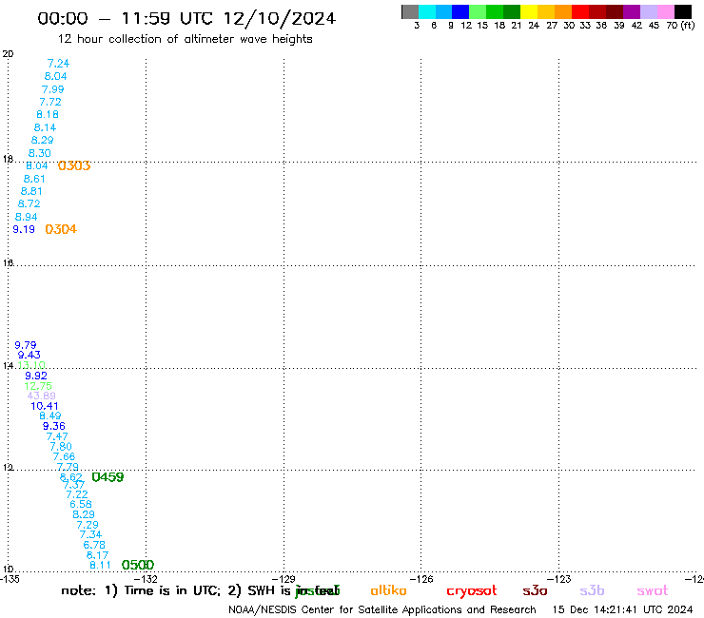Click the value 7.22
Screen dimensions: 704x618
[x=77, y=494]
